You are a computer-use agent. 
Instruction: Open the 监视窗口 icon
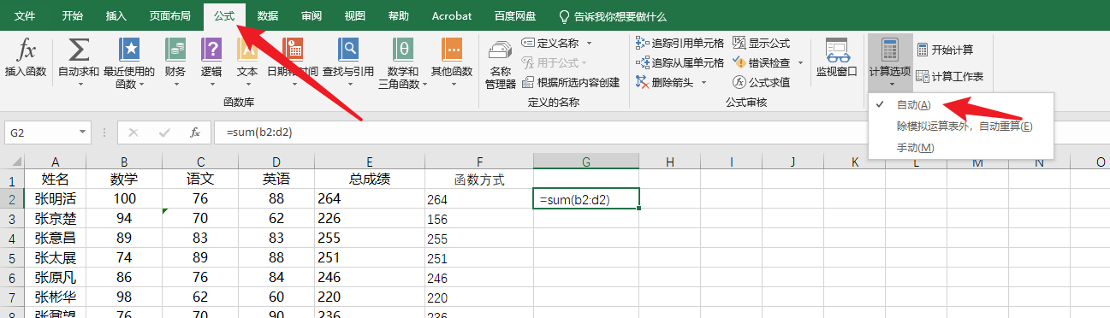click(836, 49)
